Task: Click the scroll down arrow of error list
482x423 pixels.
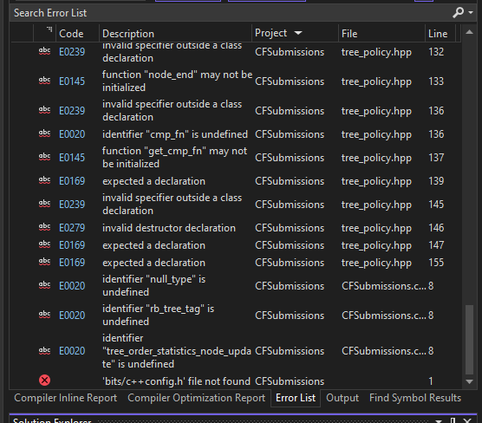Action: point(469,381)
